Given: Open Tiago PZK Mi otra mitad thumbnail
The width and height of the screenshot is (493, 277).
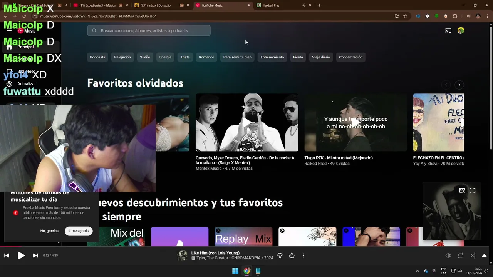Looking at the screenshot, I should (355, 122).
